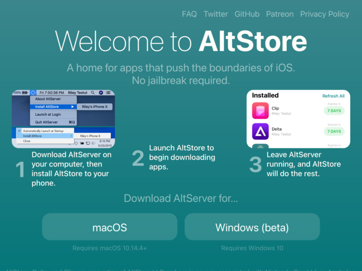This screenshot has width=362, height=271.
Task: Click the pink Clip app icon
Action: coord(260,111)
